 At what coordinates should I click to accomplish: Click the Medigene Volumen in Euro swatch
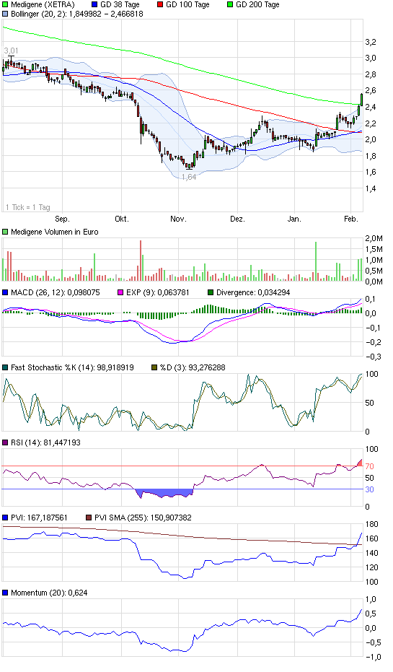pos(5,232)
